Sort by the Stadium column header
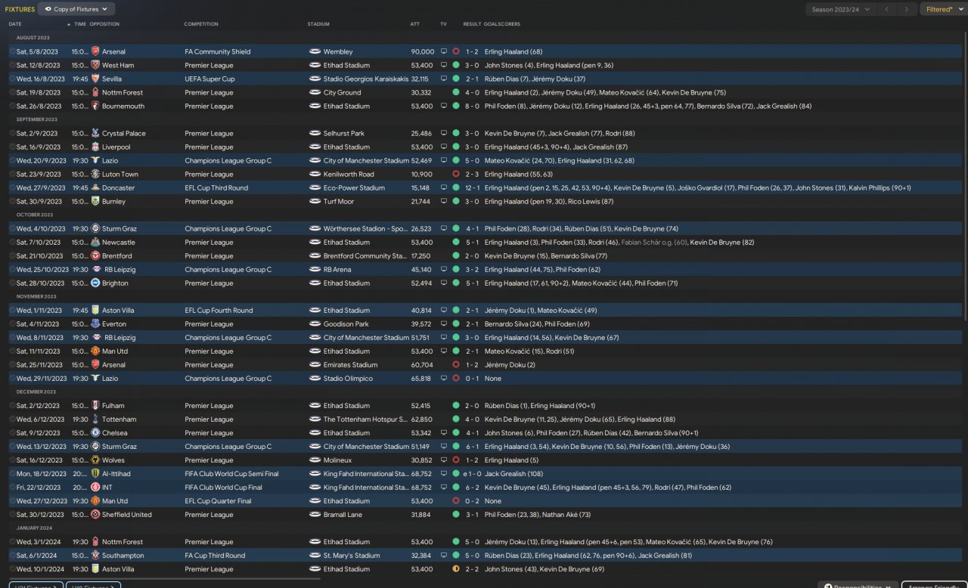This screenshot has width=968, height=588. pos(318,24)
